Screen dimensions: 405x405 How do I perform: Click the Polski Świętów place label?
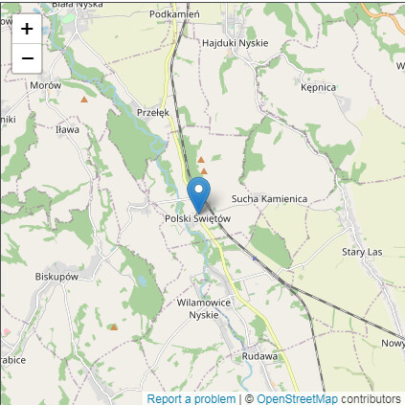[x=197, y=218]
